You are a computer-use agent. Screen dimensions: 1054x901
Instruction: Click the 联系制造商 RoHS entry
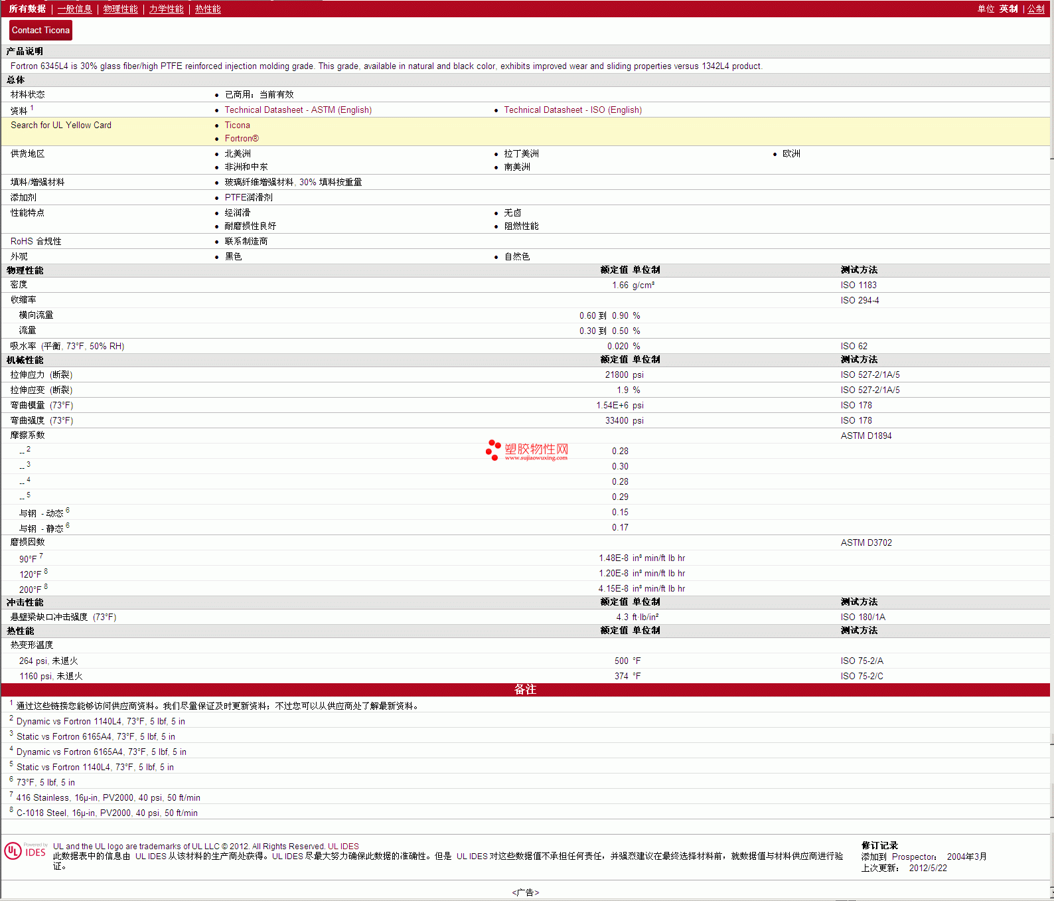point(246,242)
